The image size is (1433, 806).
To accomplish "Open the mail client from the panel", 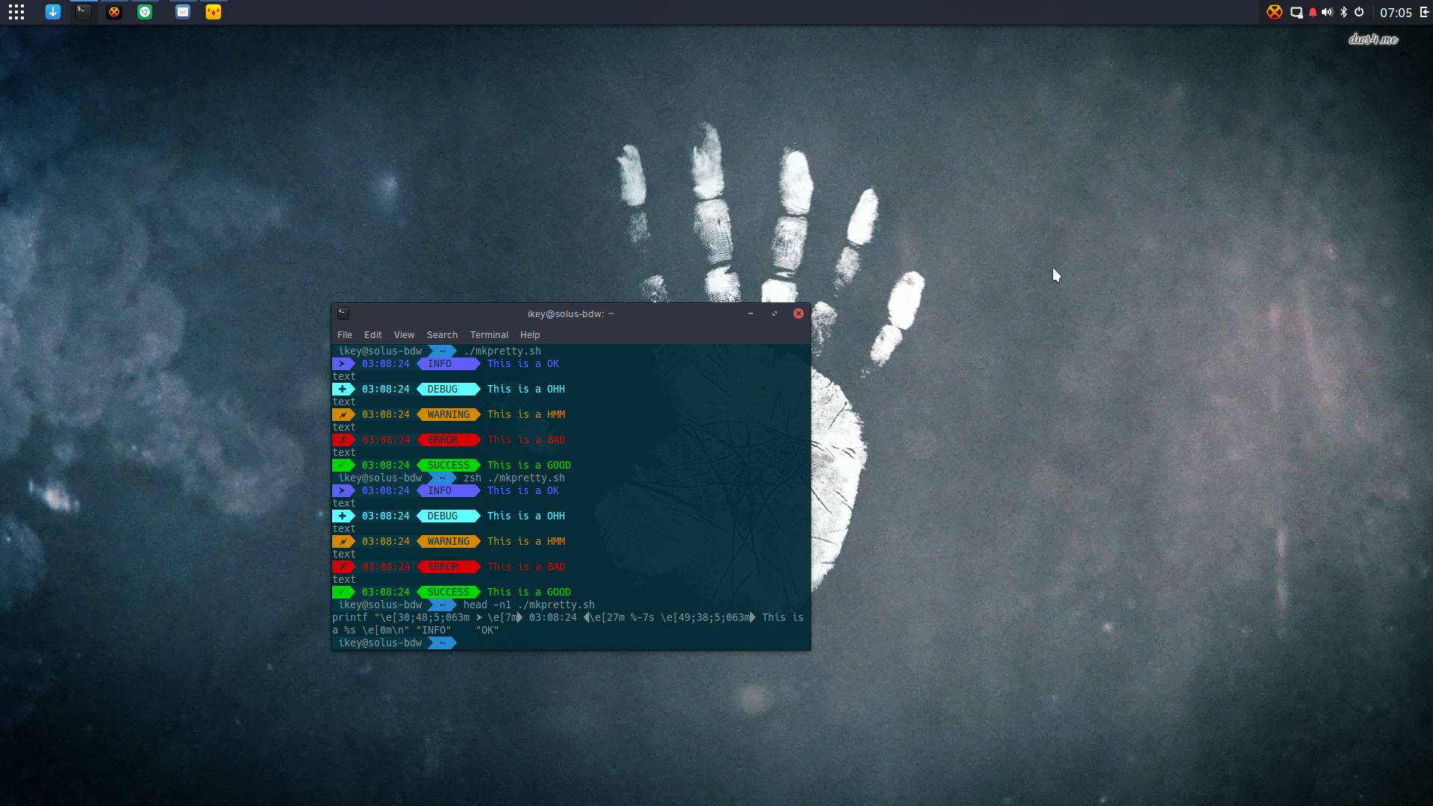I will pos(183,12).
